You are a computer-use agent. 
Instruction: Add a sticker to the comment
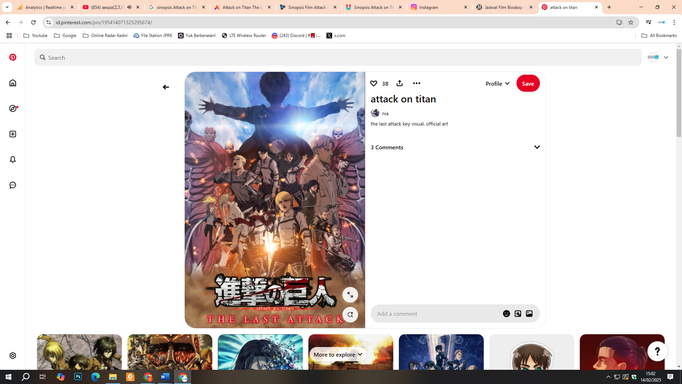pos(518,314)
